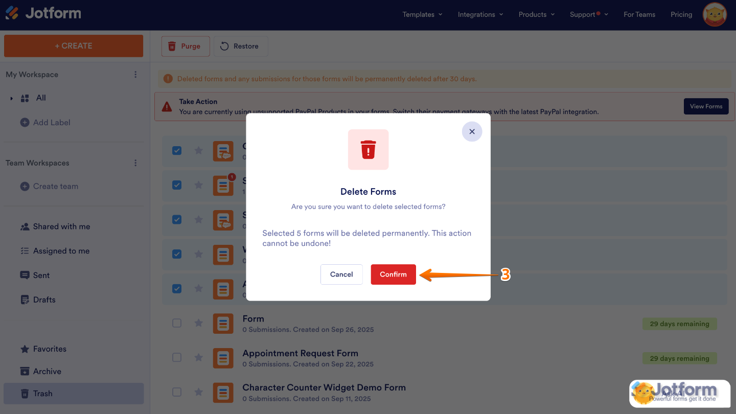Confirm permanent deletion of forms

coord(393,274)
